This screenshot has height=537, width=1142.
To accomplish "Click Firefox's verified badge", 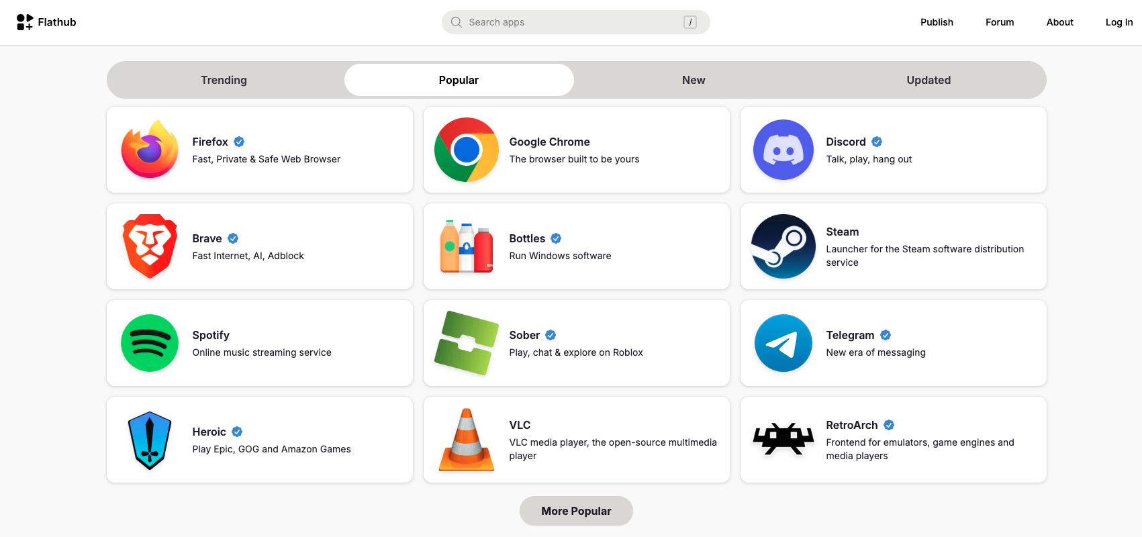I will [239, 142].
